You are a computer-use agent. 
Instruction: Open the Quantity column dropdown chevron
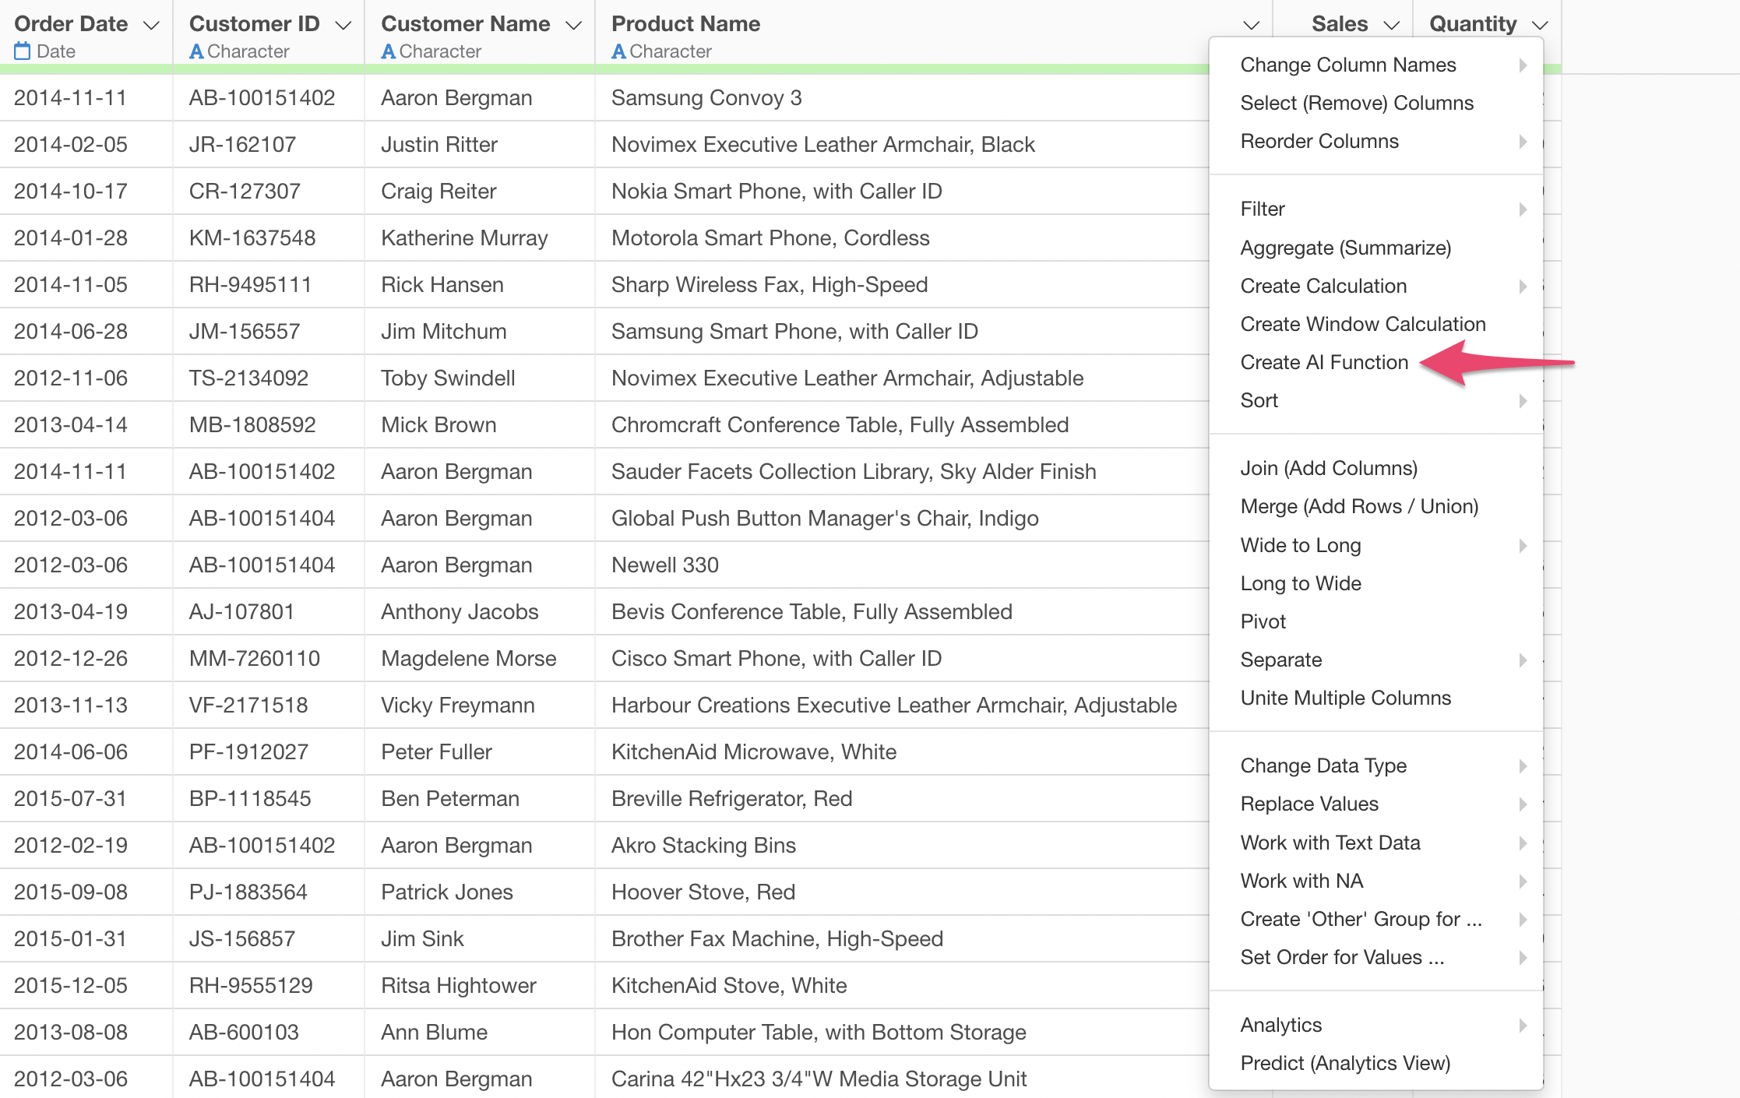1539,25
